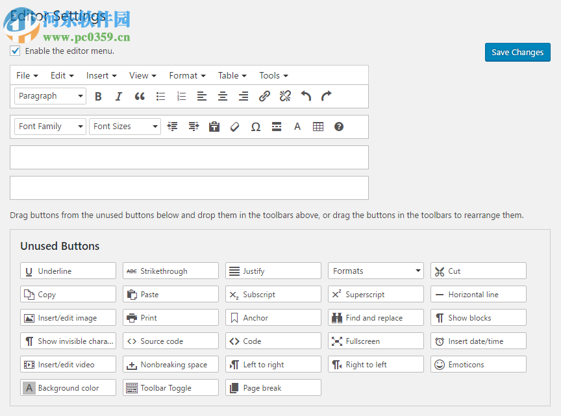Screen dimensions: 561x416
Task: Open the Insert menu
Action: click(101, 75)
